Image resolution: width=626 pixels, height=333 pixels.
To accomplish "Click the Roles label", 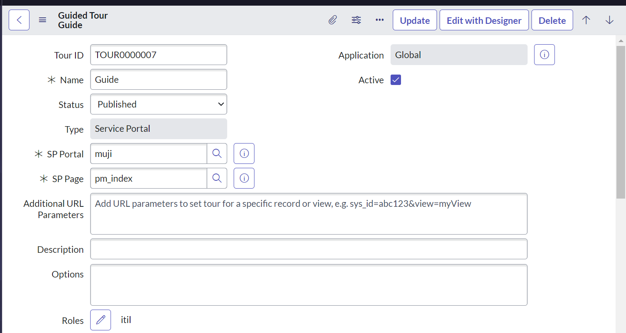I will [73, 320].
